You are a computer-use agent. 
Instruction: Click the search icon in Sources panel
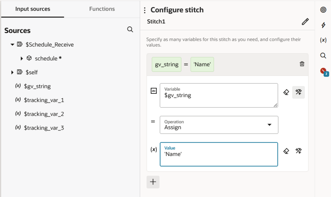[130, 29]
